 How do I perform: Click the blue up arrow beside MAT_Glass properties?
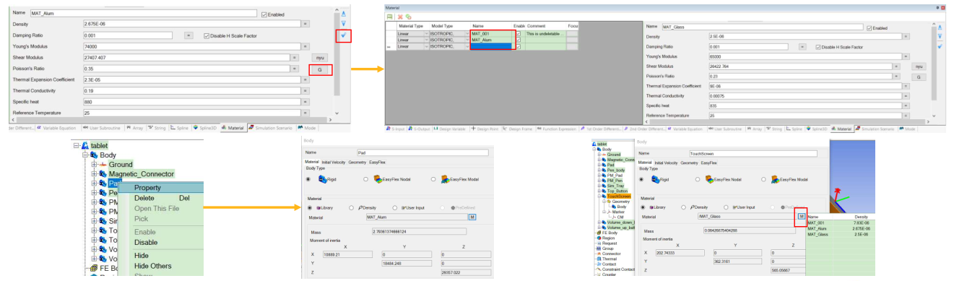click(x=940, y=27)
